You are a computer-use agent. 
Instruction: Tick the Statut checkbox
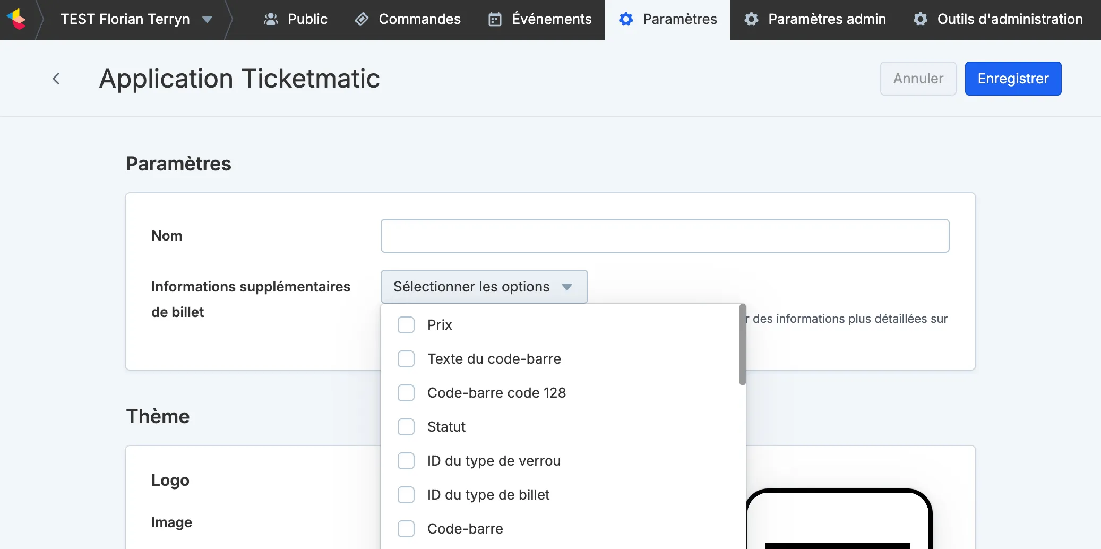point(406,427)
